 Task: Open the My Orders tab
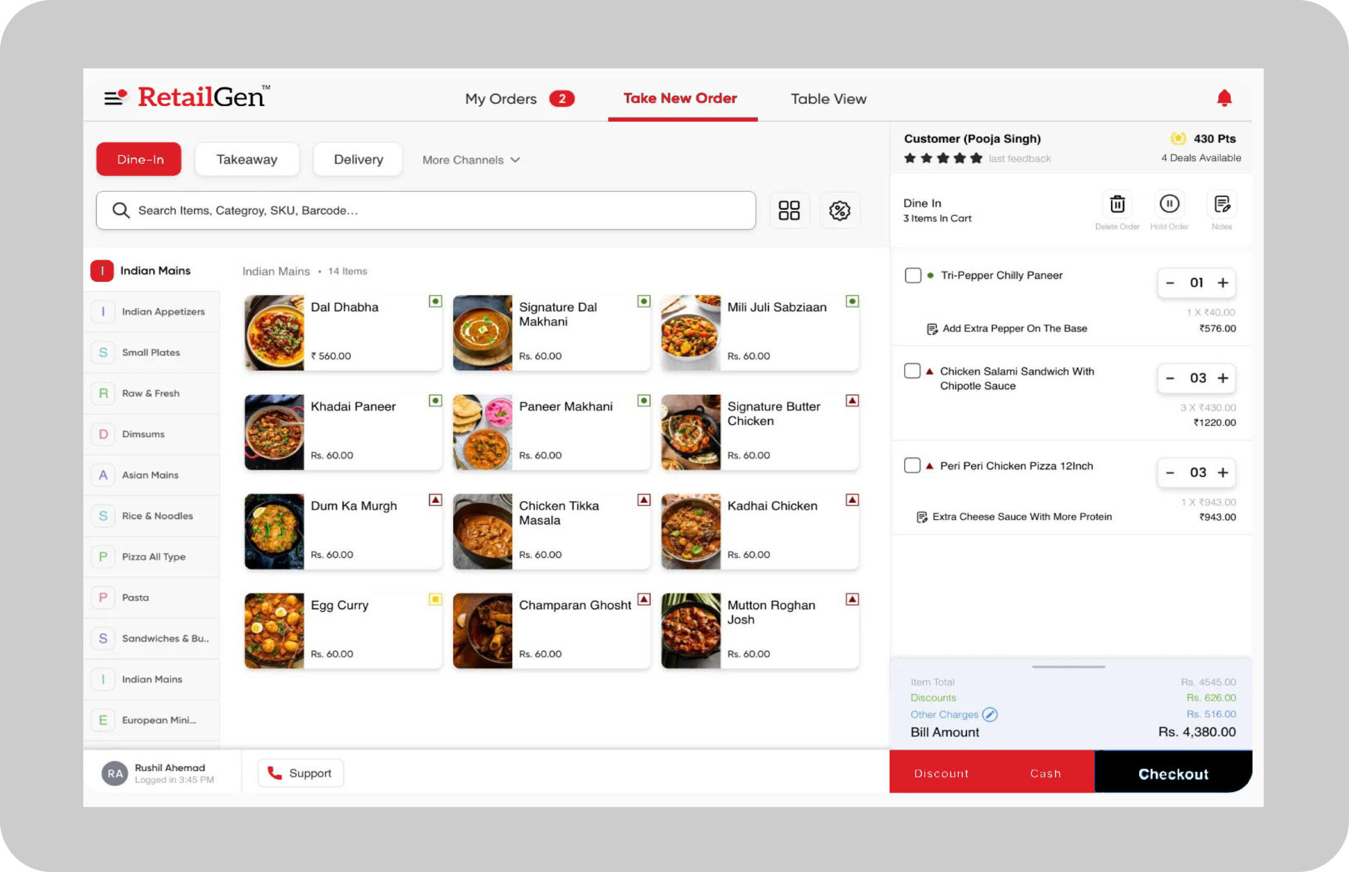click(501, 99)
